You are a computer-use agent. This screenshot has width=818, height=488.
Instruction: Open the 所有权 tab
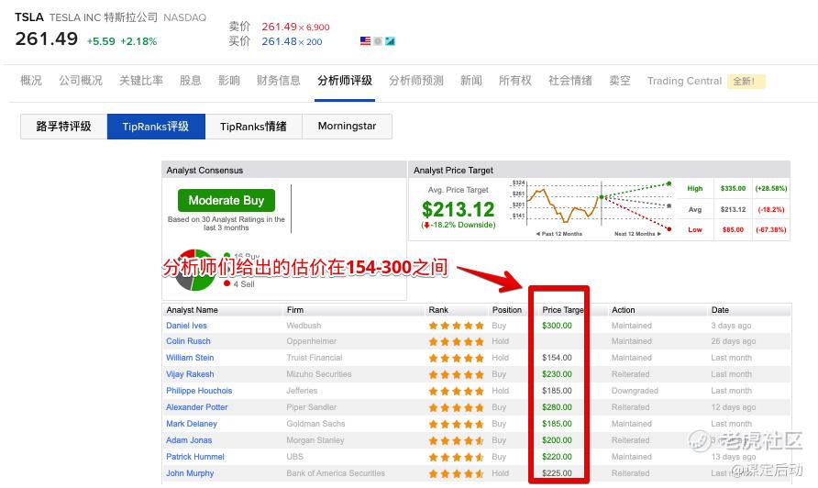[x=514, y=81]
